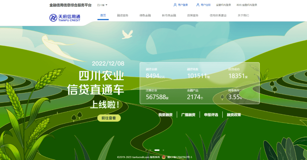Click the 8494亿元 financing amount value
This screenshot has height=160, width=307.
155,76
